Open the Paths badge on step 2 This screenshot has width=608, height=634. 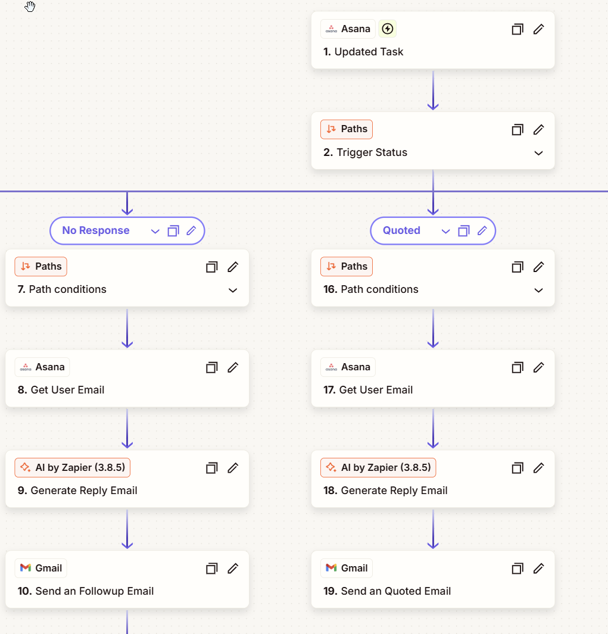(347, 129)
